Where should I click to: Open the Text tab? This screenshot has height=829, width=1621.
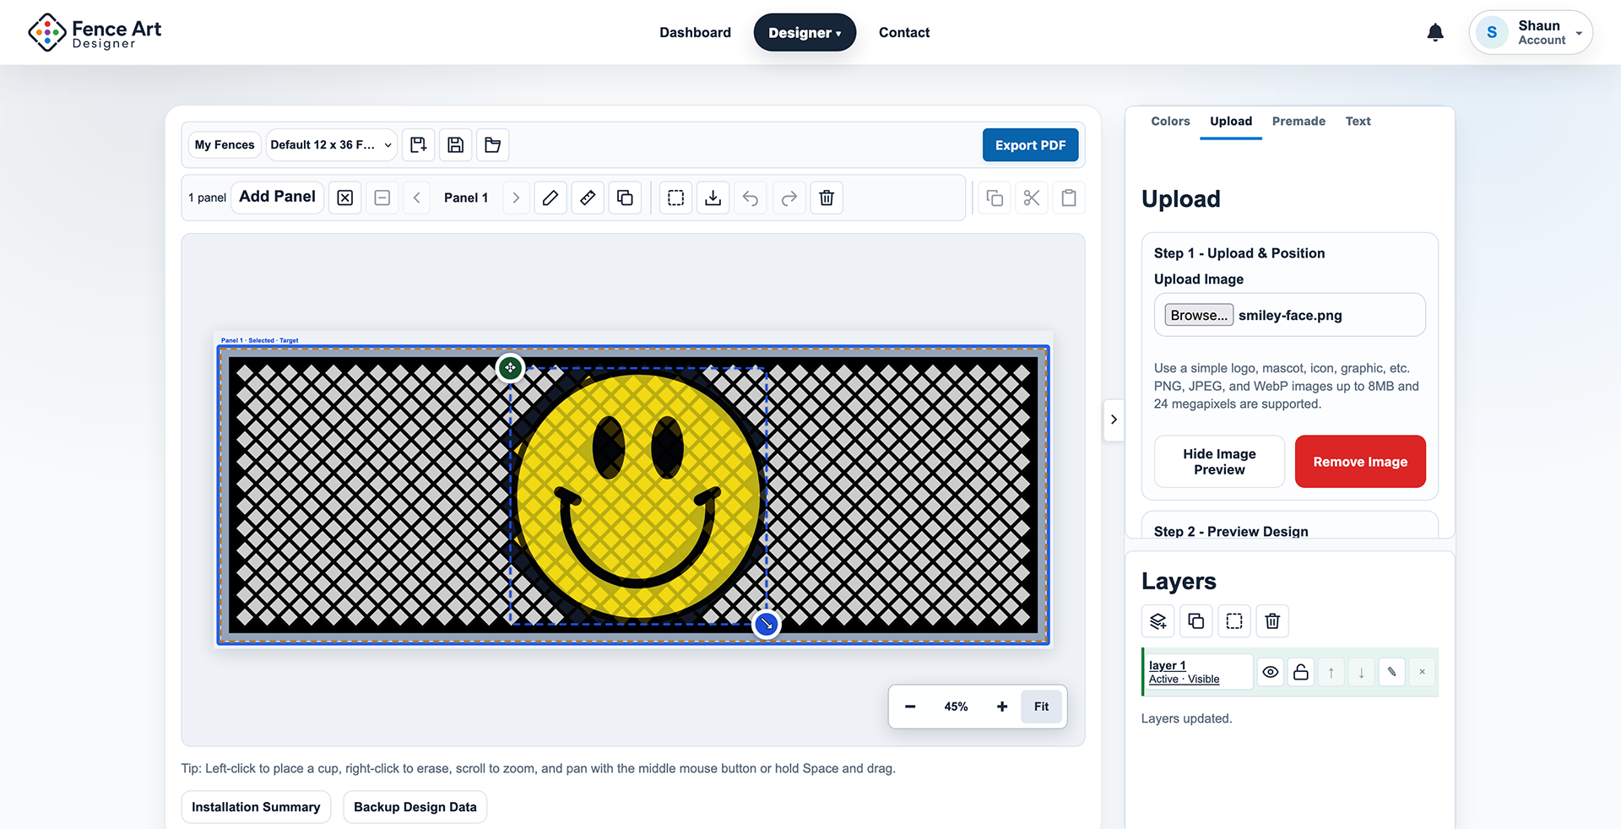tap(1358, 122)
